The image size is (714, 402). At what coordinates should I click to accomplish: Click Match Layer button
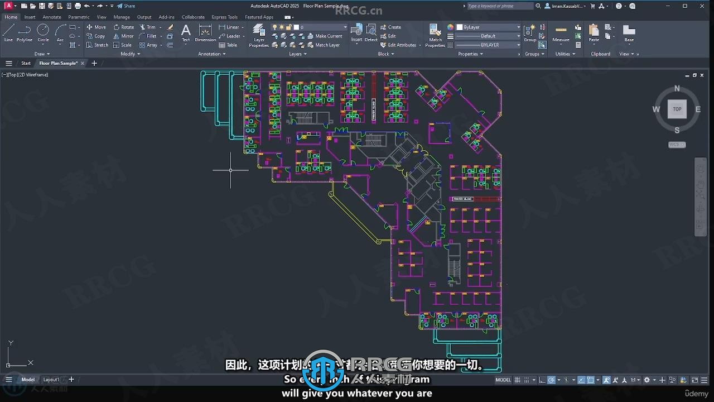pyautogui.click(x=324, y=45)
